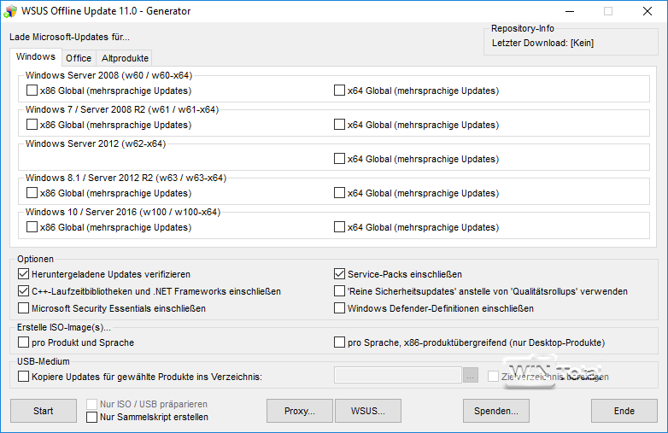Open the Altprodukte tab
The height and width of the screenshot is (433, 668).
(125, 58)
